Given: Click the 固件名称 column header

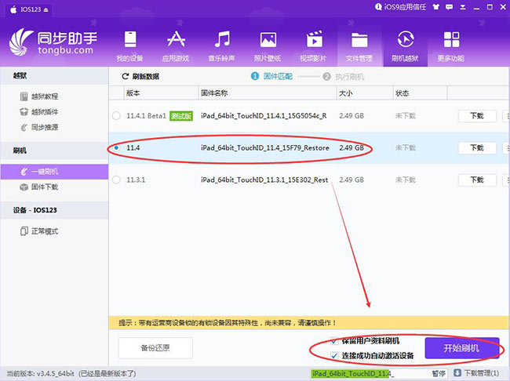Looking at the screenshot, I should point(268,93).
